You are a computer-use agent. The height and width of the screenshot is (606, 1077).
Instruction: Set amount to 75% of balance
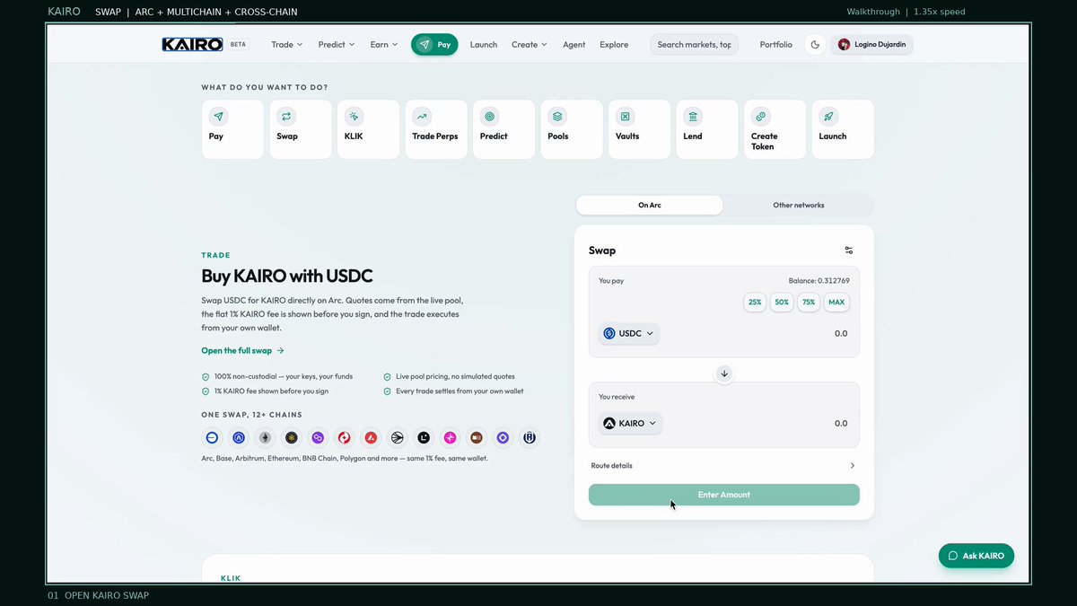809,303
